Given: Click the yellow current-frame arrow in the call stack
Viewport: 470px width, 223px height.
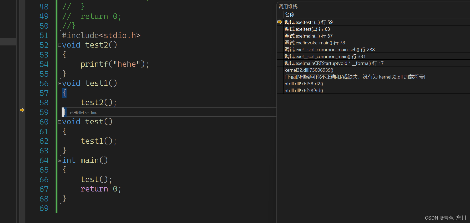Looking at the screenshot, I should pos(280,22).
